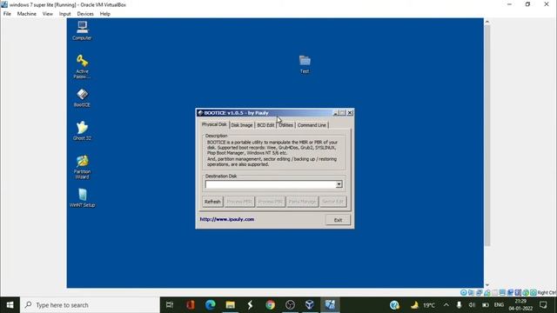
Task: Select the WinNT Setup desktop icon
Action: click(x=82, y=197)
